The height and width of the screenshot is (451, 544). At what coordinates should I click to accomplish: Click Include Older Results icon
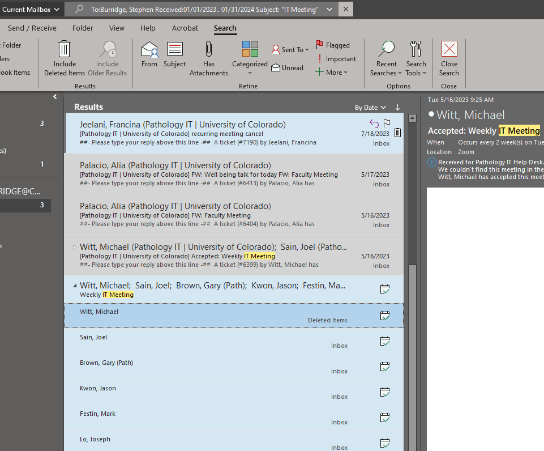click(x=108, y=49)
